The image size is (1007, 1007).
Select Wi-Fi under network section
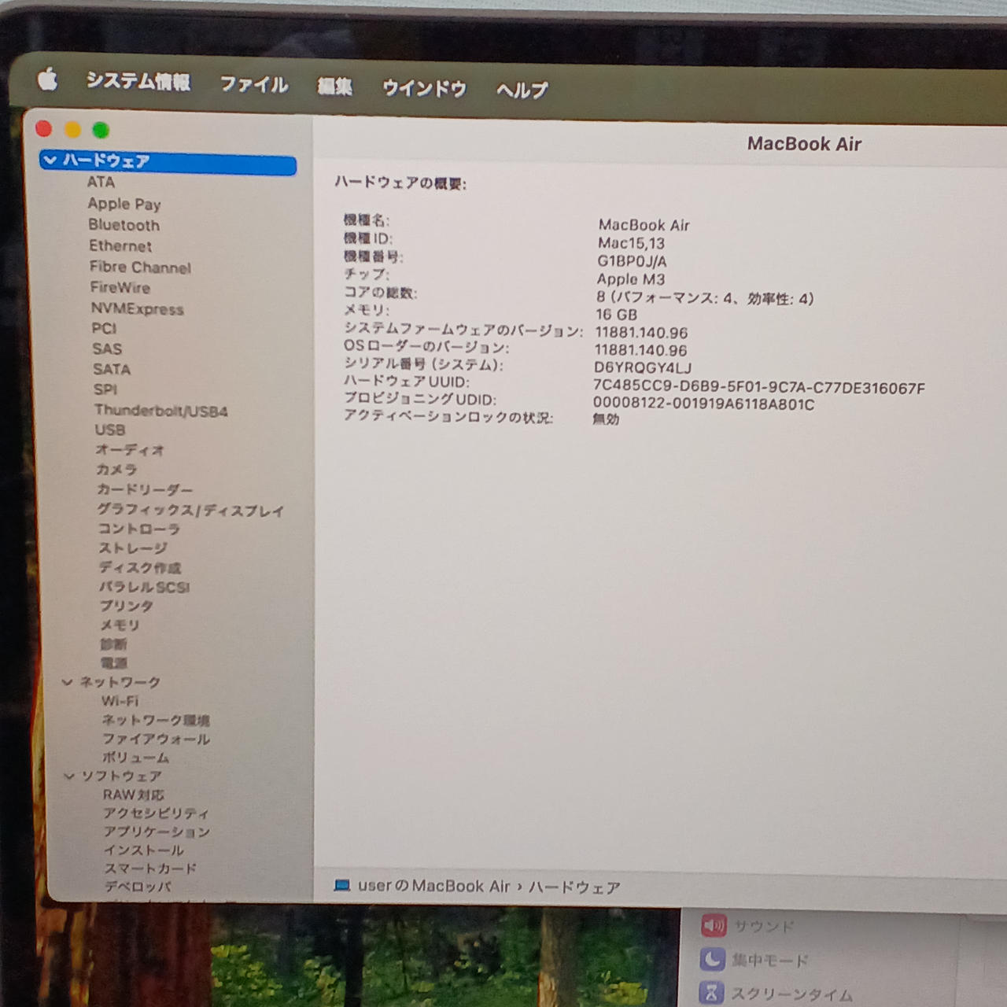point(120,700)
